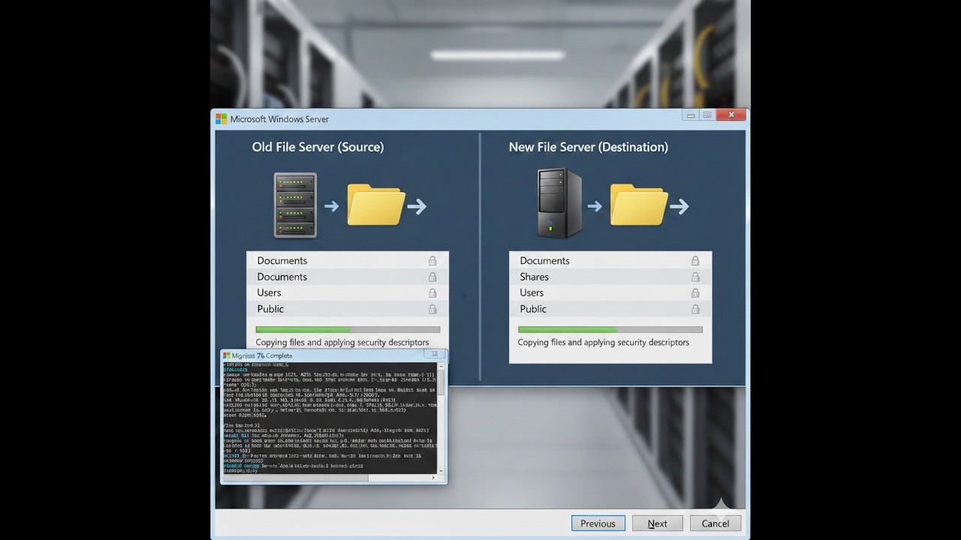
Task: Click console vertical scrollbar up arrow
Action: [441, 367]
